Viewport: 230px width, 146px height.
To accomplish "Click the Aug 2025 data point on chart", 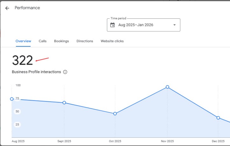I will [12, 99].
